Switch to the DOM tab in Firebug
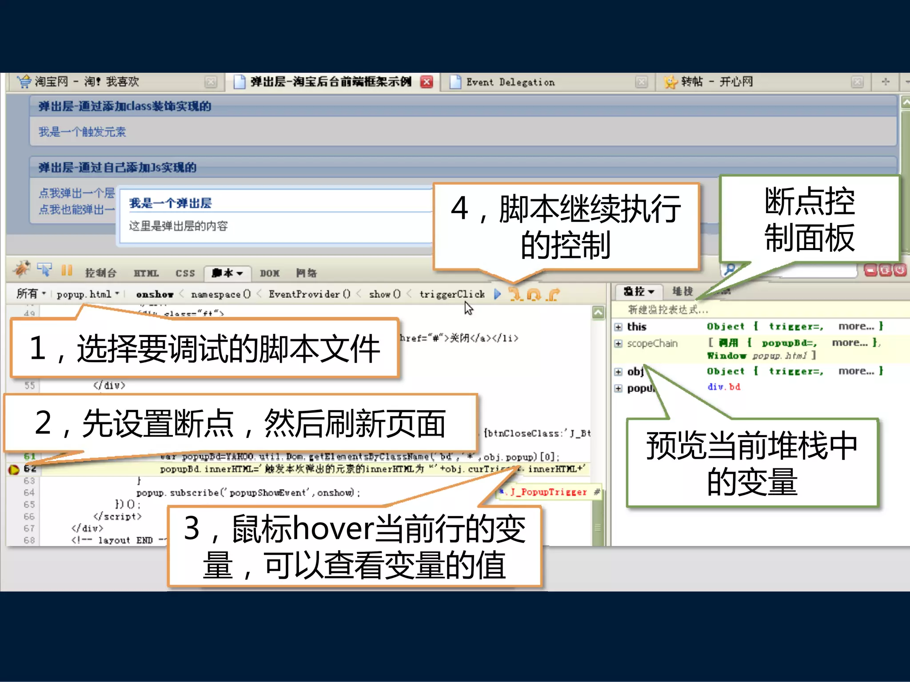910x682 pixels. click(270, 274)
